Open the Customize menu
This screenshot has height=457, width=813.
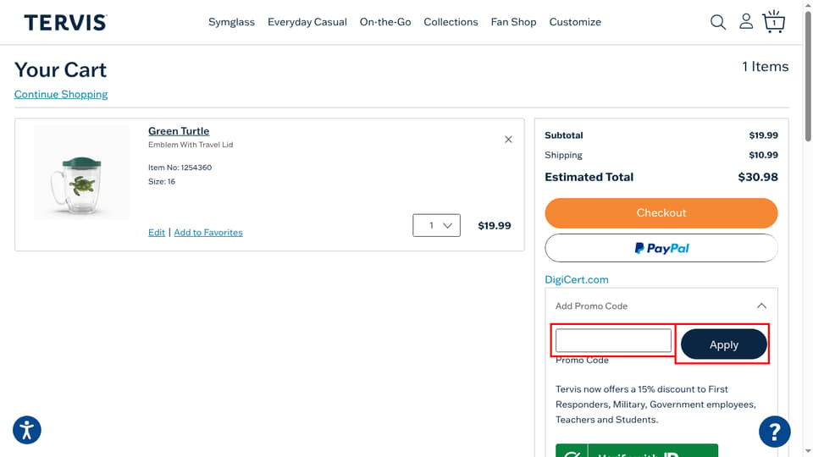pyautogui.click(x=575, y=22)
